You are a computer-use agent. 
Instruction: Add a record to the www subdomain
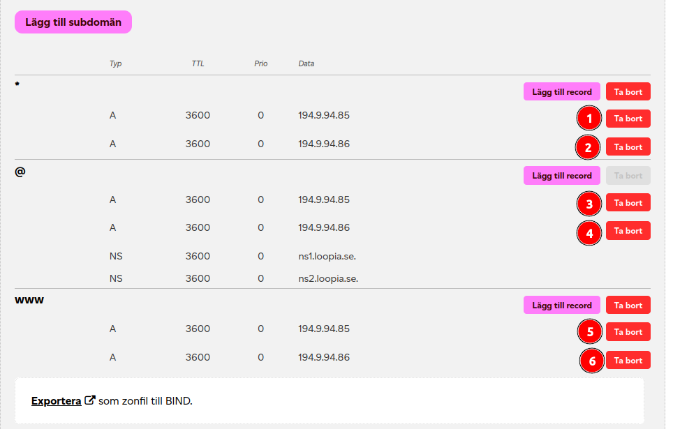click(x=561, y=305)
